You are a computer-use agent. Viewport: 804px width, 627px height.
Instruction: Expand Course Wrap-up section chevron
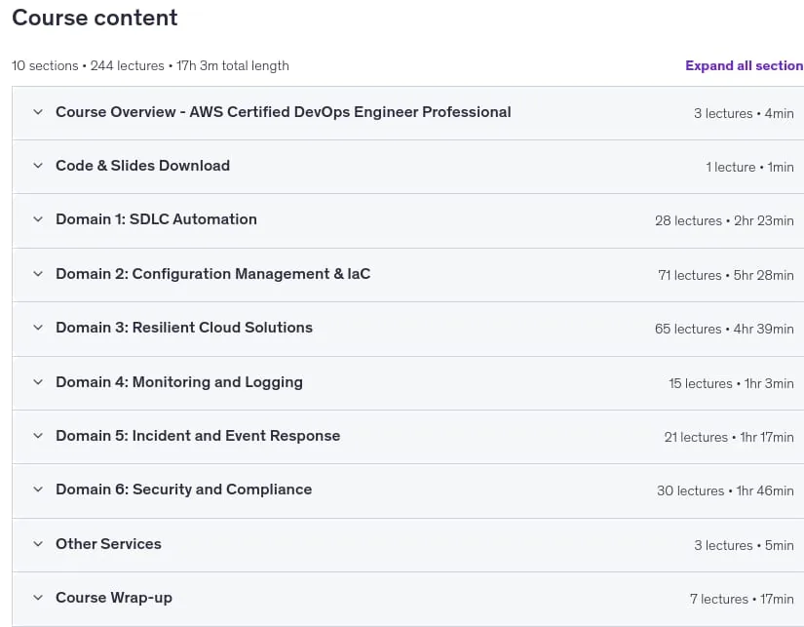tap(38, 598)
